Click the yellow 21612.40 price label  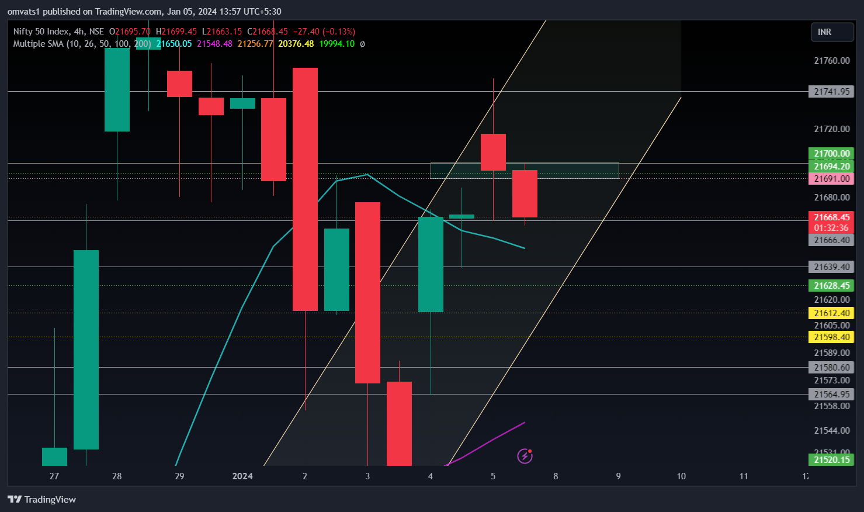tap(831, 313)
